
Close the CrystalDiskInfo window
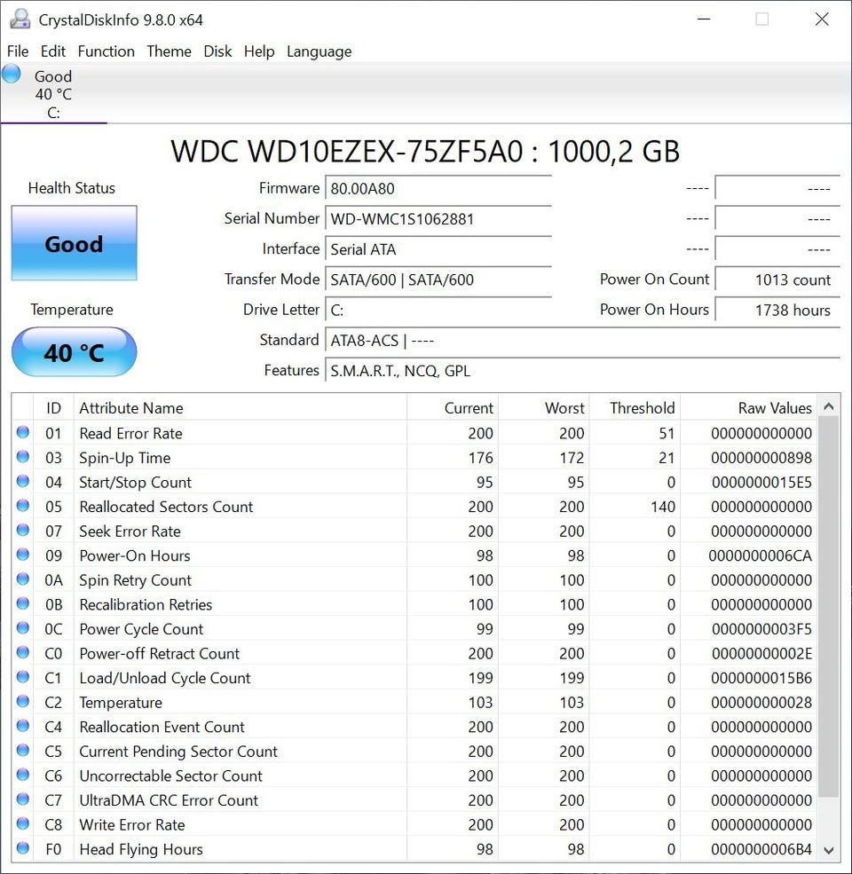(x=822, y=20)
